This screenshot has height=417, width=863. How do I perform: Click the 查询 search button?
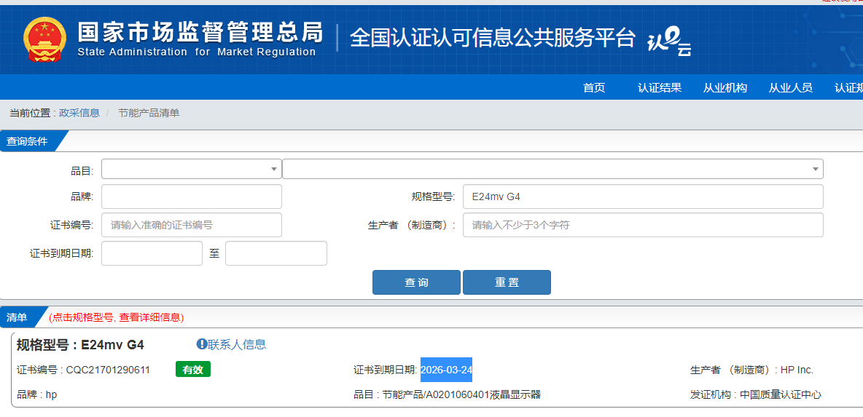pos(417,282)
